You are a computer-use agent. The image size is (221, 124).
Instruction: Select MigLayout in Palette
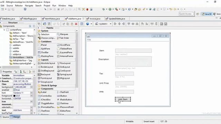64,78
